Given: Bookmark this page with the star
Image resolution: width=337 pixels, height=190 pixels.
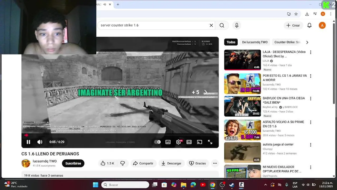Looking at the screenshot, I should click(x=296, y=14).
